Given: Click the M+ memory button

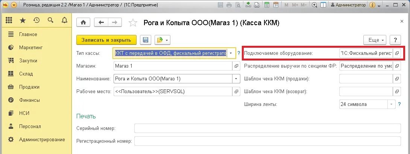Looking at the screenshot, I should (x=295, y=5).
